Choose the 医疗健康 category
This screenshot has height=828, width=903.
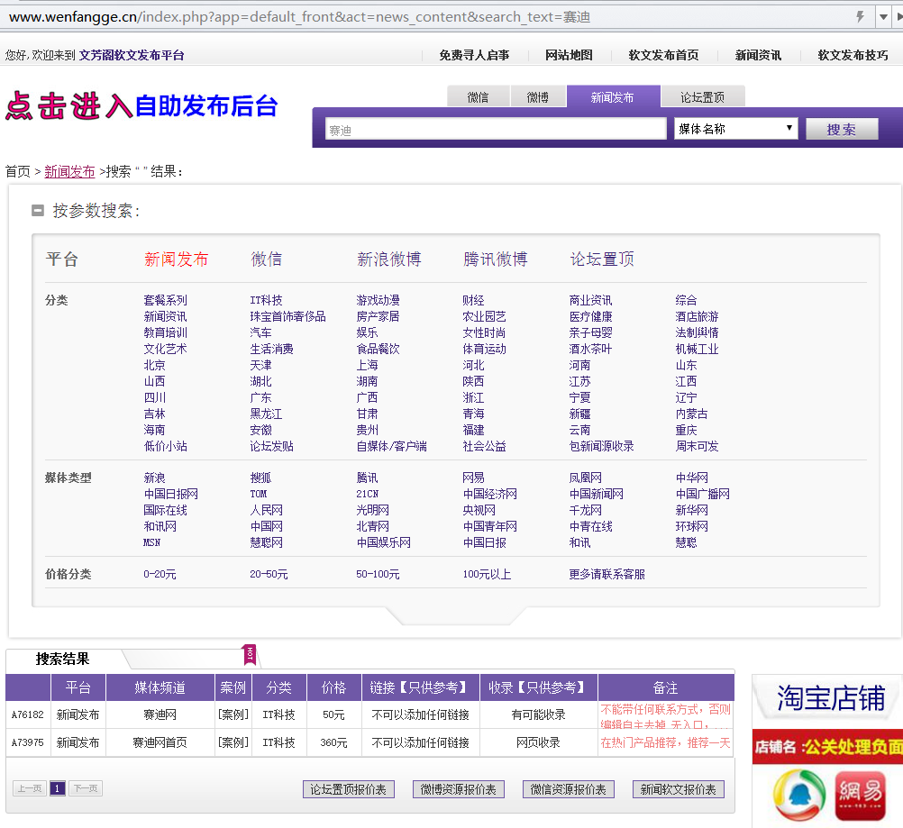tap(590, 316)
